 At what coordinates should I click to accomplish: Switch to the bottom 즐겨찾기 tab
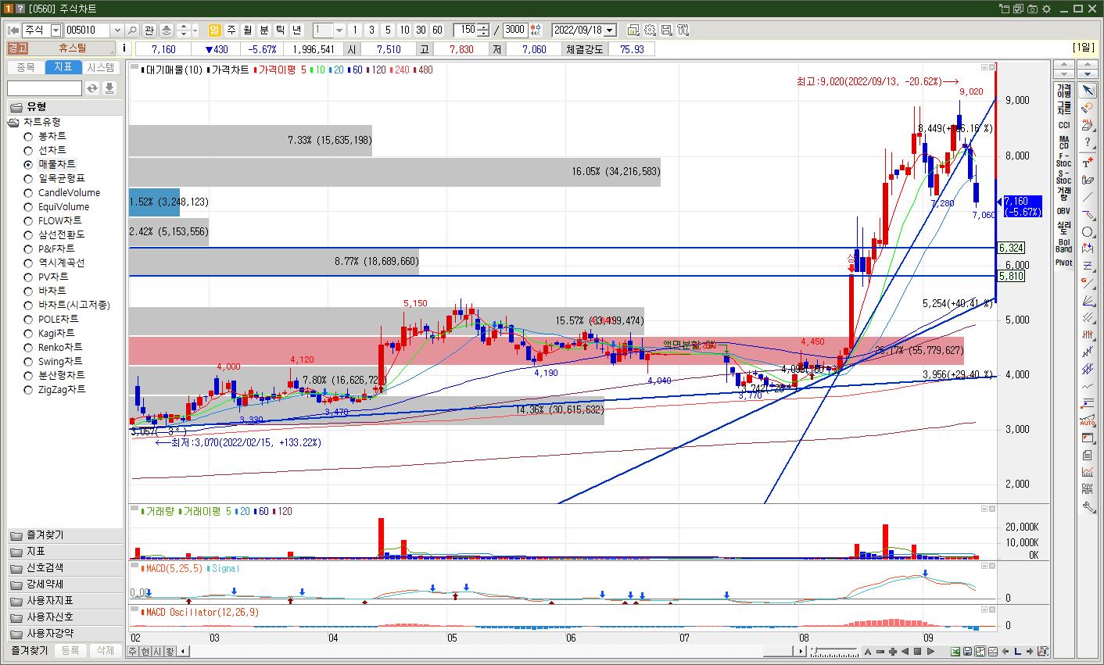(x=30, y=650)
